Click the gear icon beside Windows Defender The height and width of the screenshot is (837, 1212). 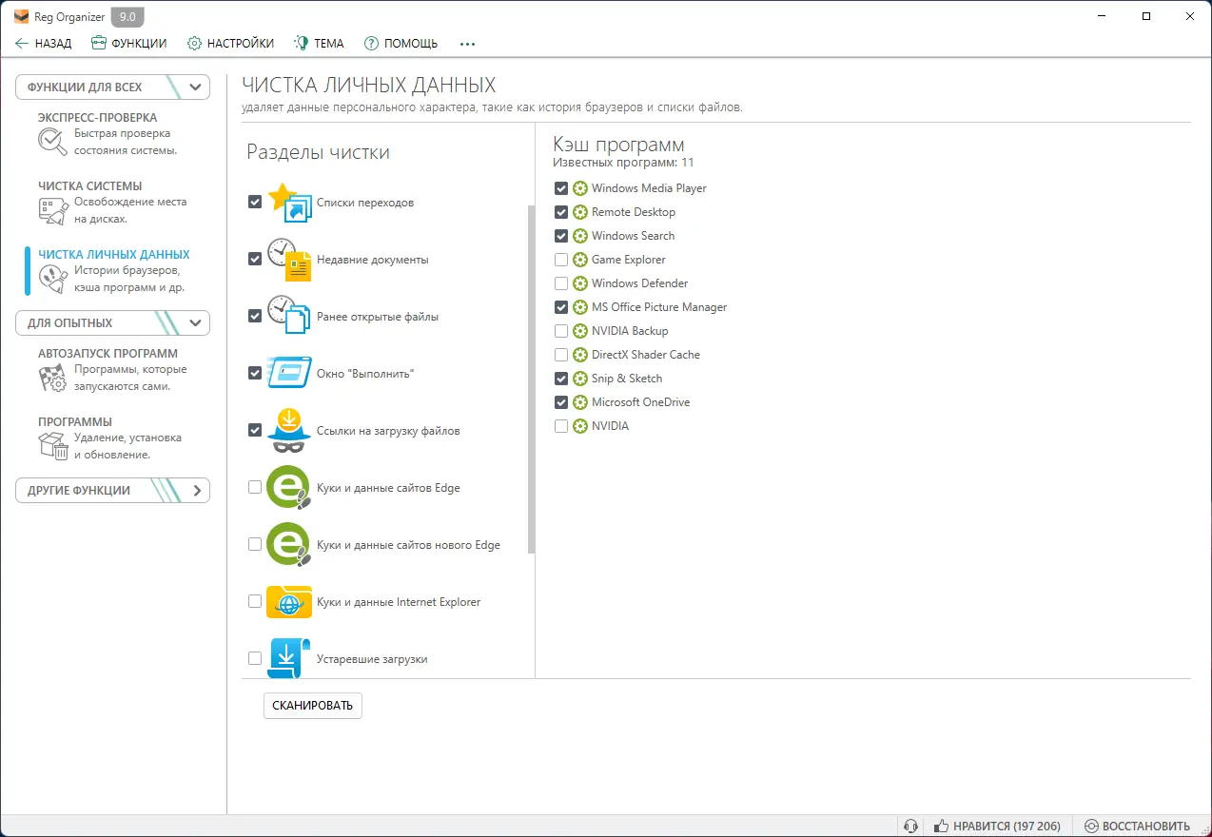tap(580, 283)
